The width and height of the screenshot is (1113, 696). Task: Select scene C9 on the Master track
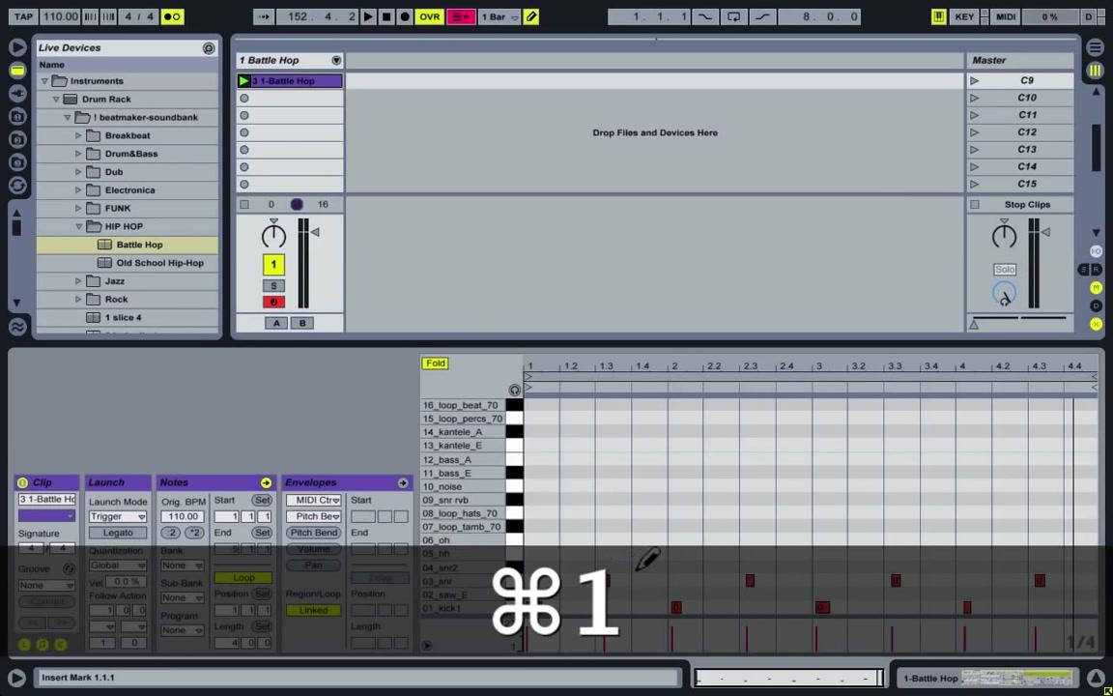(x=1026, y=80)
